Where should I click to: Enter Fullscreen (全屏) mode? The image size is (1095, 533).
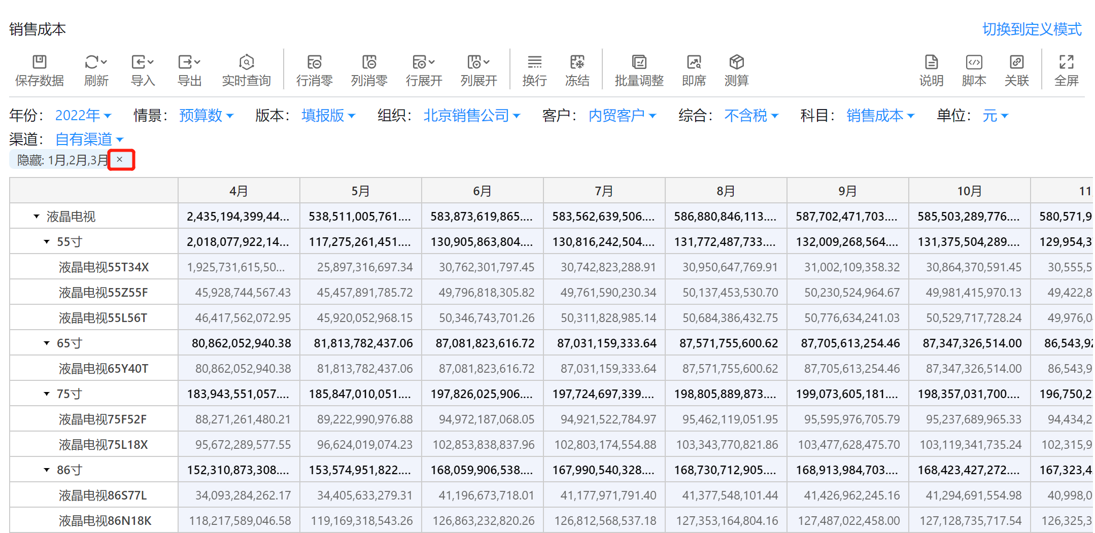pyautogui.click(x=1066, y=62)
